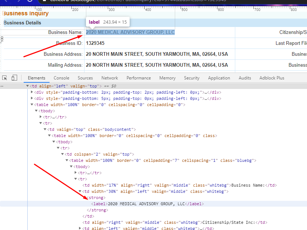Switch to the Network tab
This screenshot has width=307, height=230.
(x=110, y=78)
